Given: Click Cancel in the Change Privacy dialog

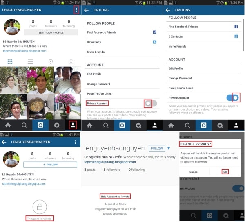Looking at the screenshot, I should click(x=194, y=172).
